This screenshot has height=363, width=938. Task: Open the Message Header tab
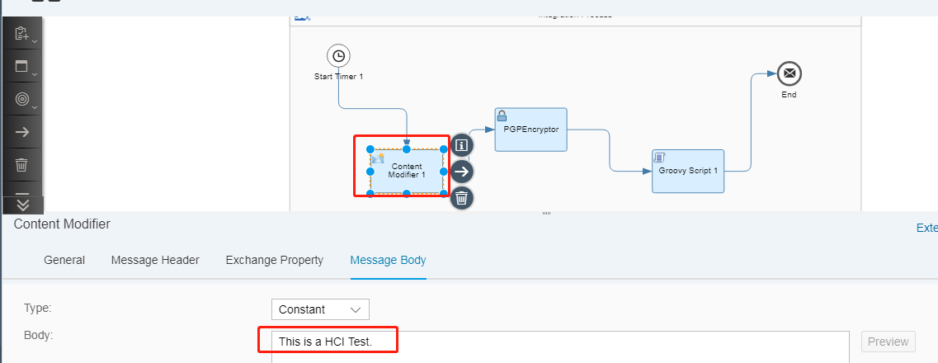point(155,260)
